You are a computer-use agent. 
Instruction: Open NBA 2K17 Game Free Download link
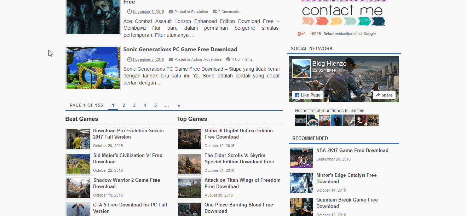pos(352,150)
